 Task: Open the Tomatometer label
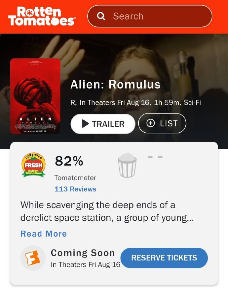(75, 178)
